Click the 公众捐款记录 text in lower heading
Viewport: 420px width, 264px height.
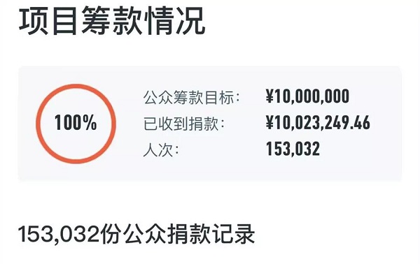pyautogui.click(x=190, y=234)
